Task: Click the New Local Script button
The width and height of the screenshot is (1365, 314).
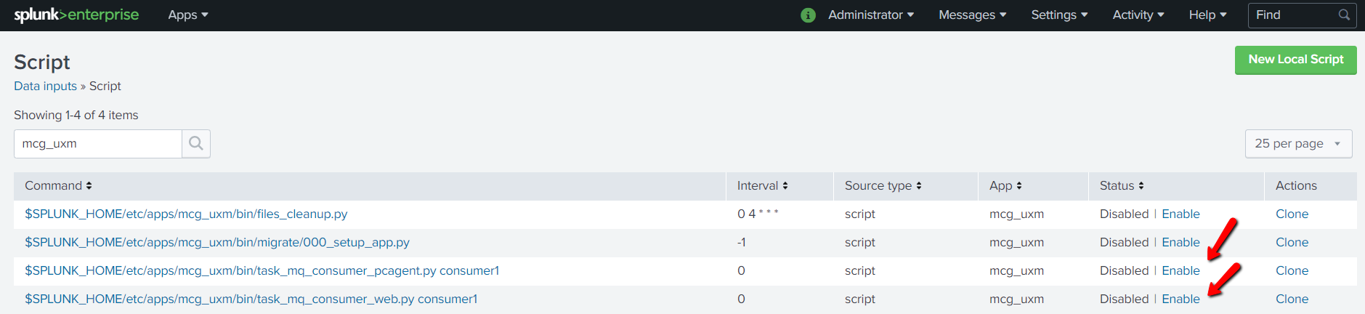Action: point(1295,60)
